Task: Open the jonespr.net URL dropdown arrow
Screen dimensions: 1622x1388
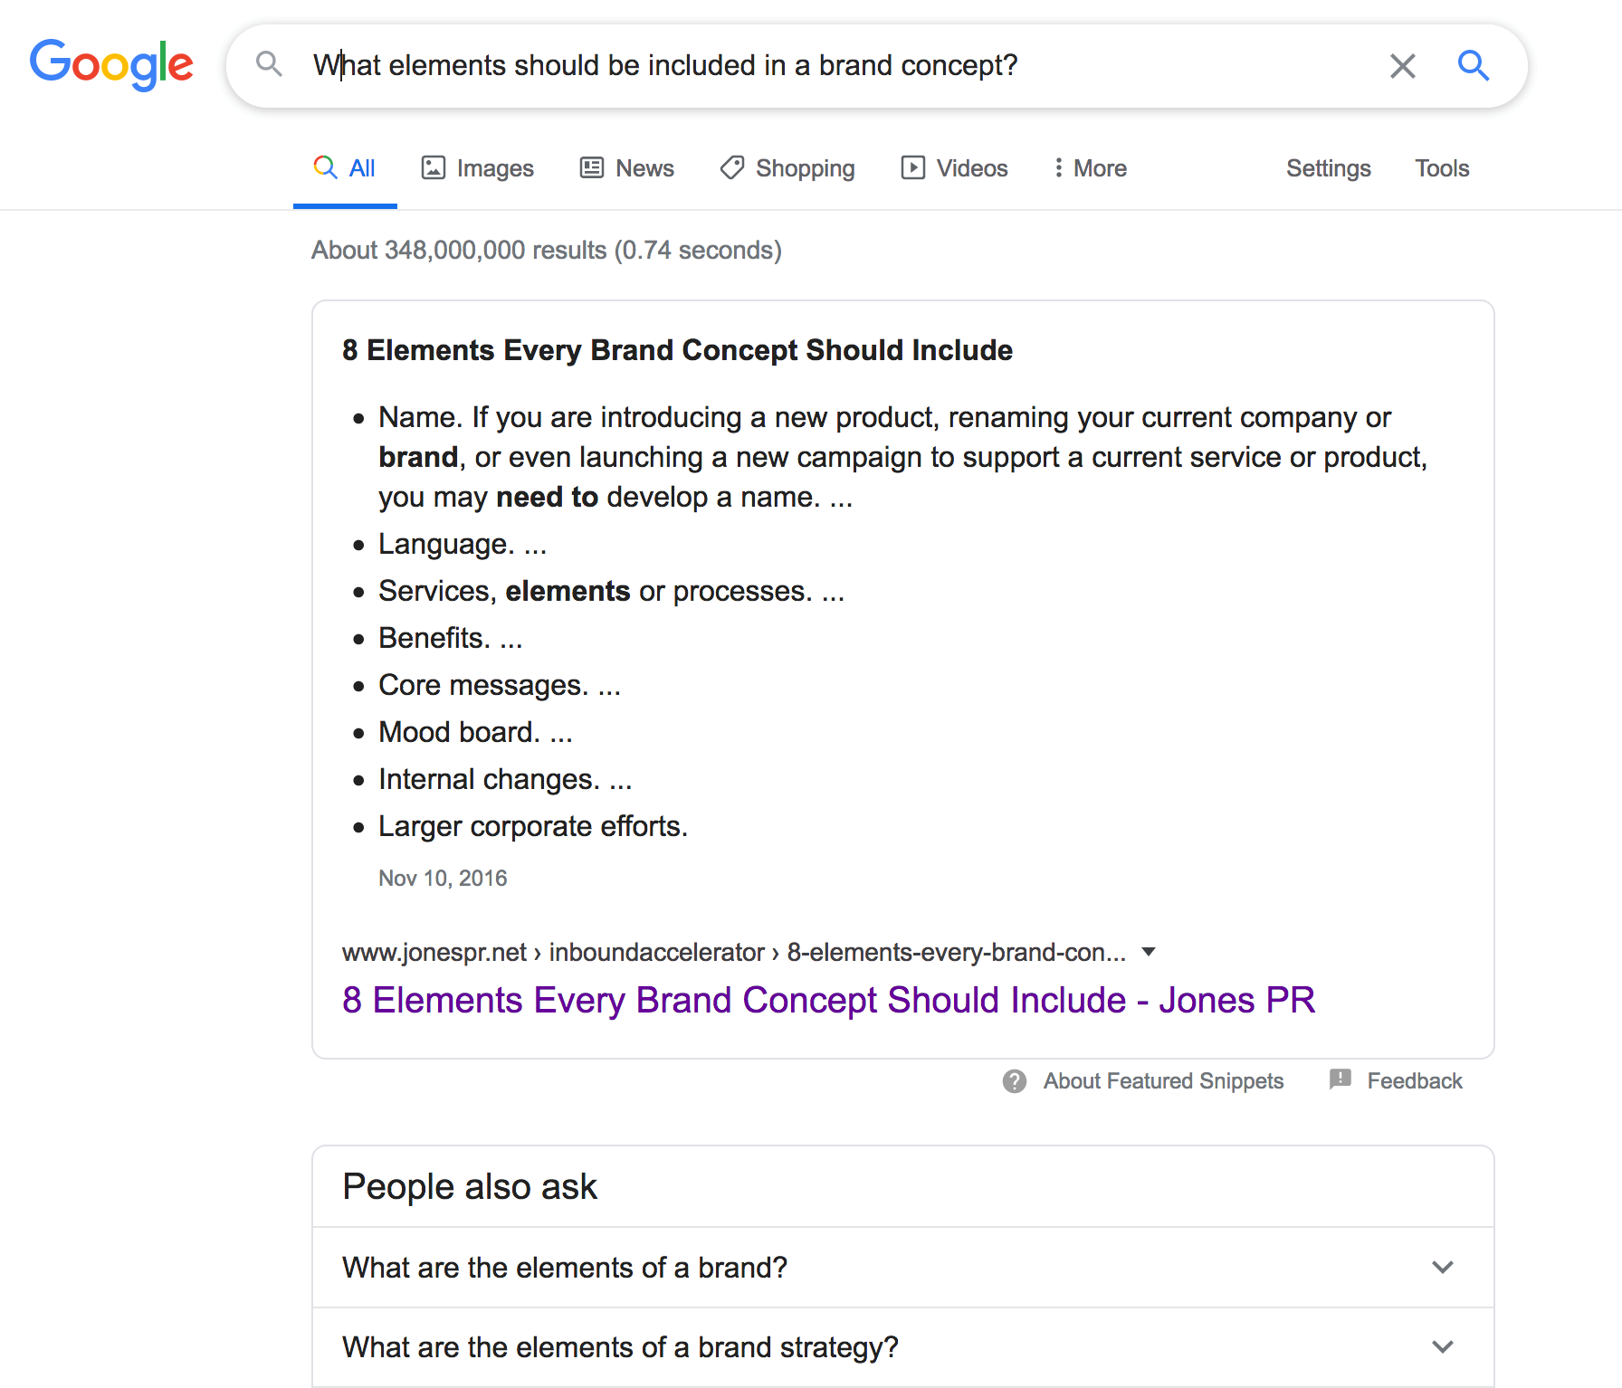Action: pyautogui.click(x=1149, y=952)
